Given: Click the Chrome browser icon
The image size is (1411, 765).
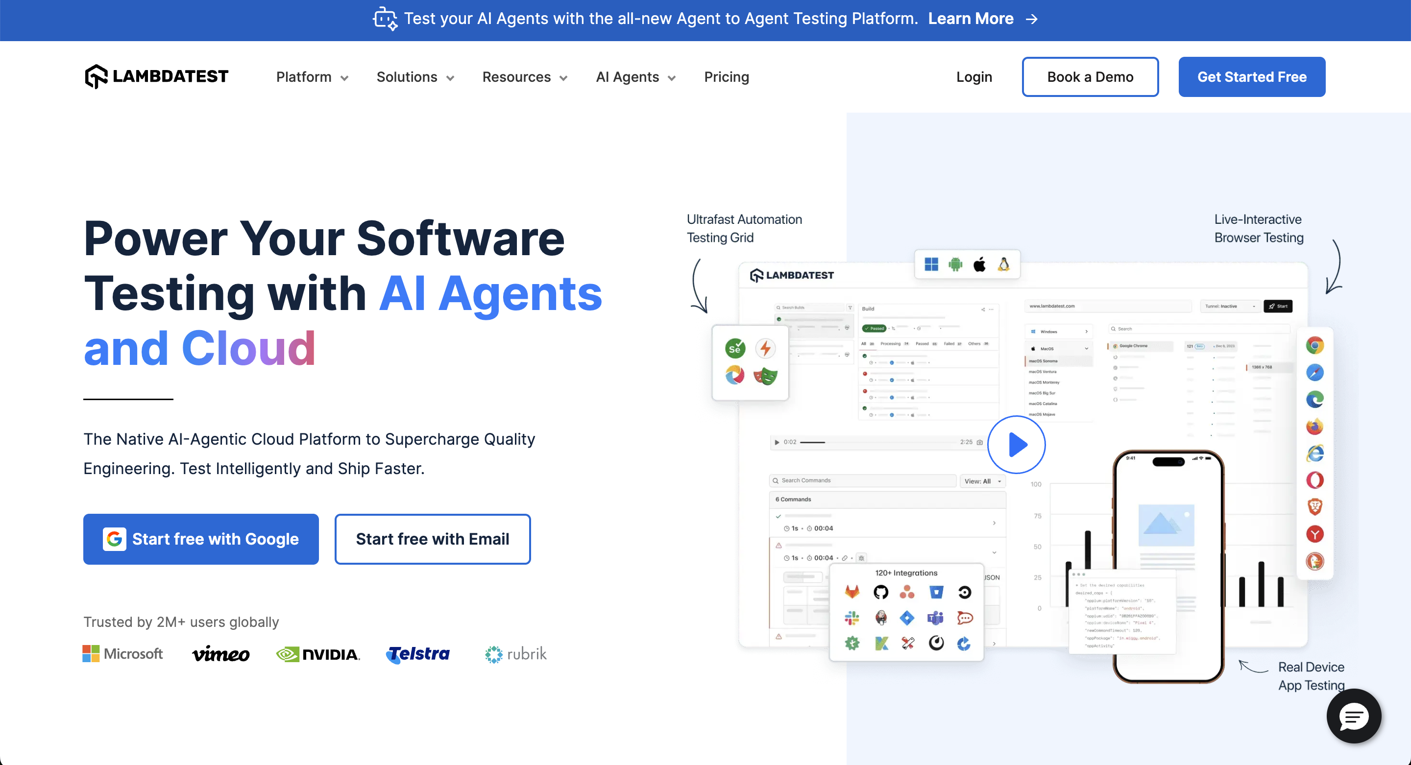Looking at the screenshot, I should (x=1314, y=346).
